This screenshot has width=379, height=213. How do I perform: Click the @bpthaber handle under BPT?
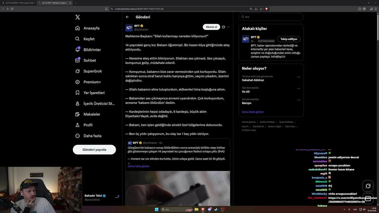pyautogui.click(x=141, y=30)
